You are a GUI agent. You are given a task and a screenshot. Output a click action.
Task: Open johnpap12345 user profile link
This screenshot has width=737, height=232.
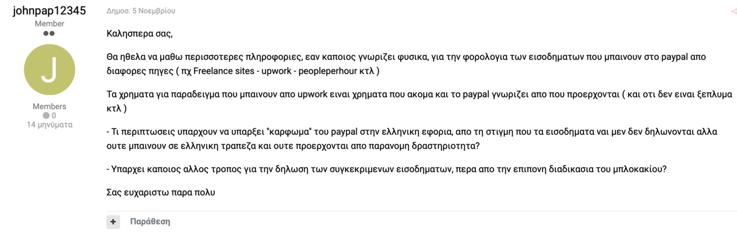50,11
